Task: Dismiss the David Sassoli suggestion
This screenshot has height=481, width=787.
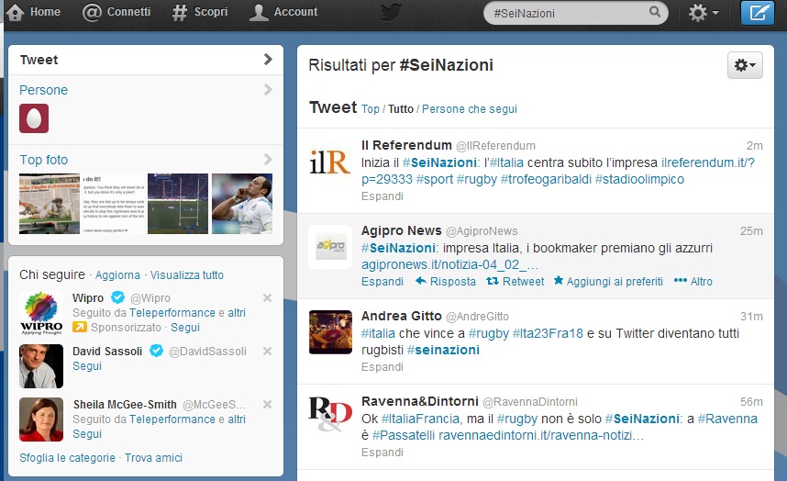Action: coord(268,351)
